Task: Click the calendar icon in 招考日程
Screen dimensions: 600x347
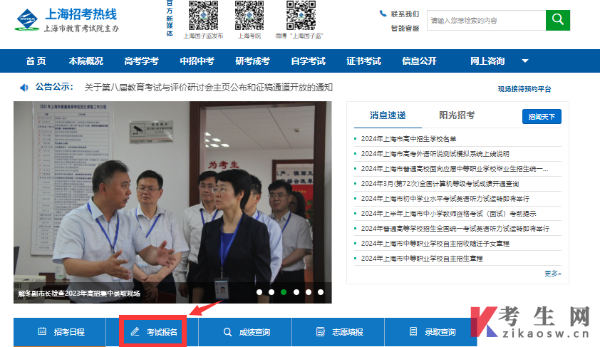Action: (42, 331)
